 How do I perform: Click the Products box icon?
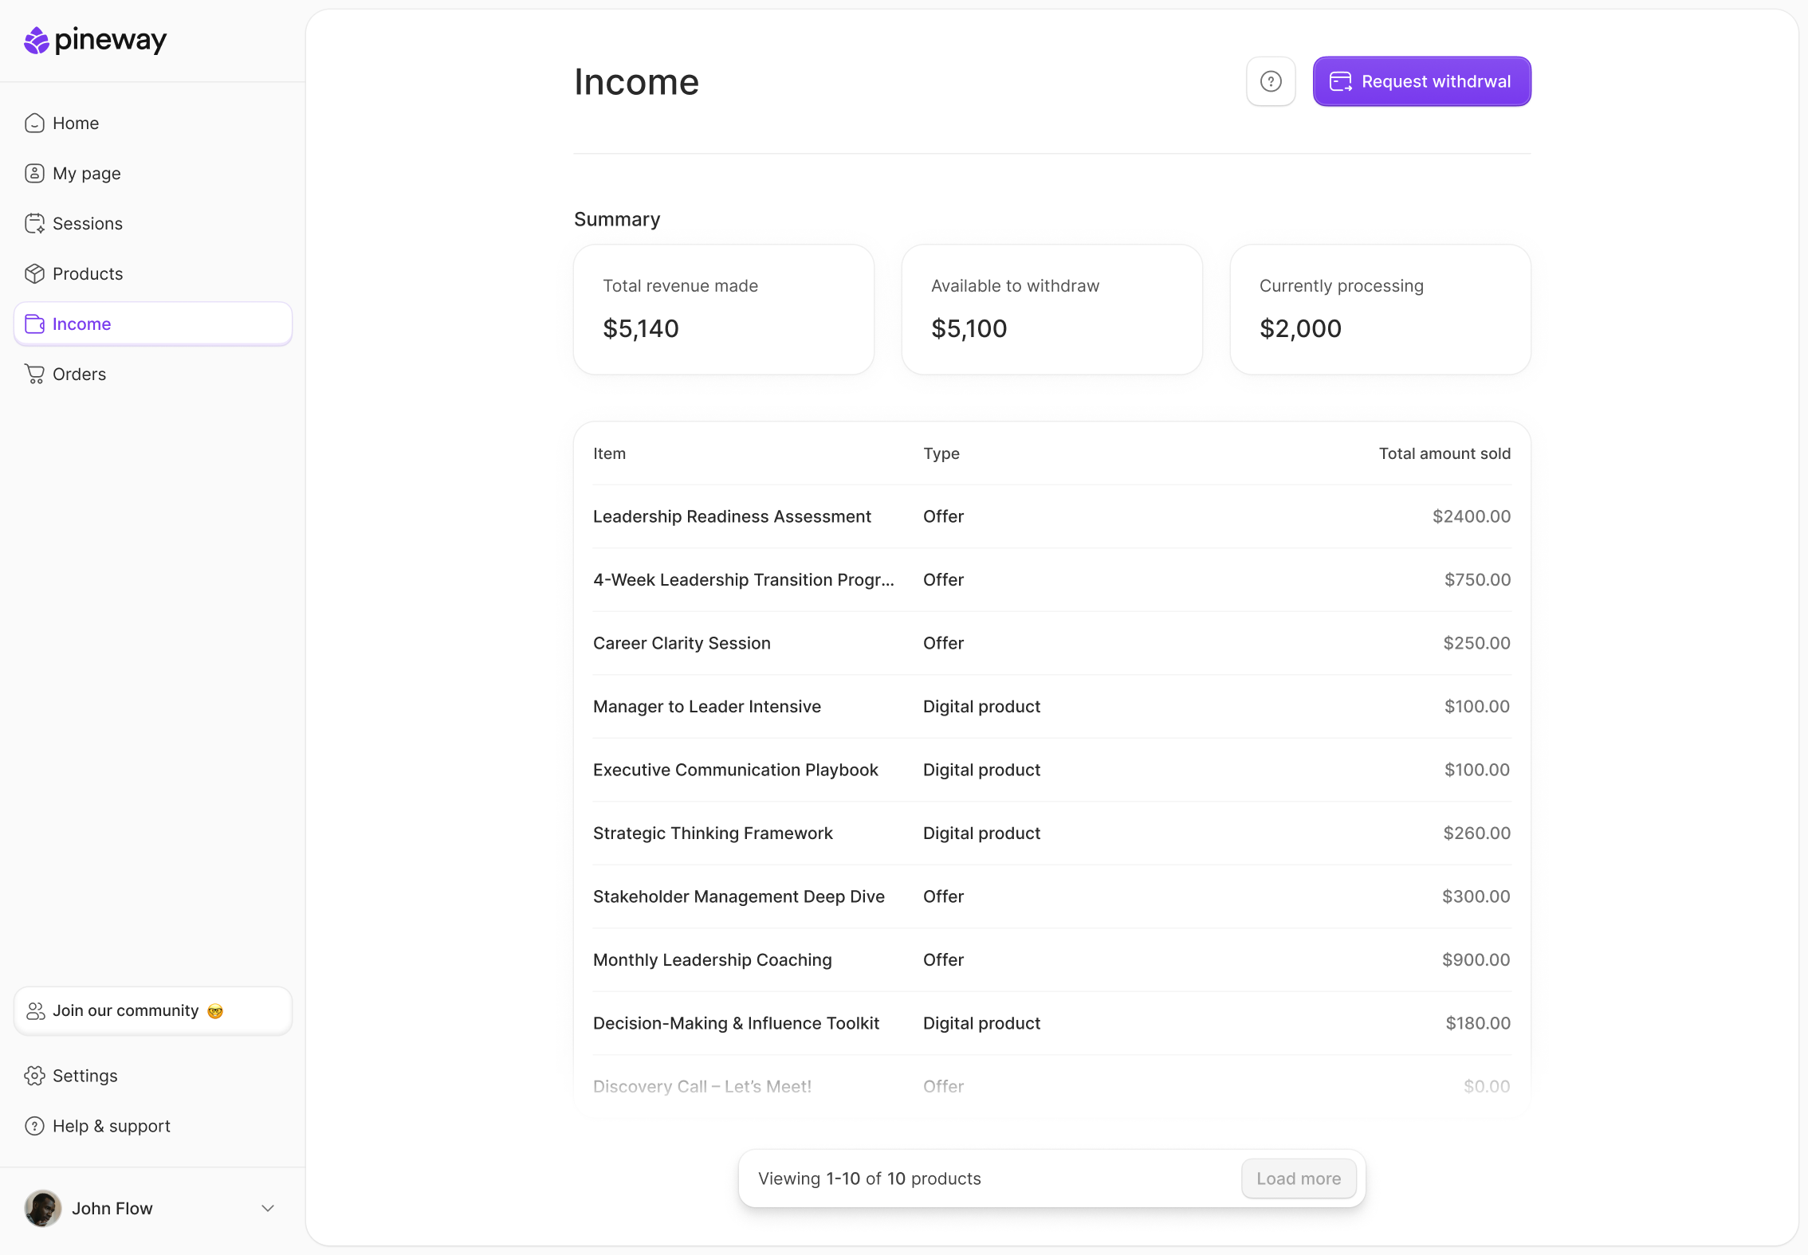34,273
